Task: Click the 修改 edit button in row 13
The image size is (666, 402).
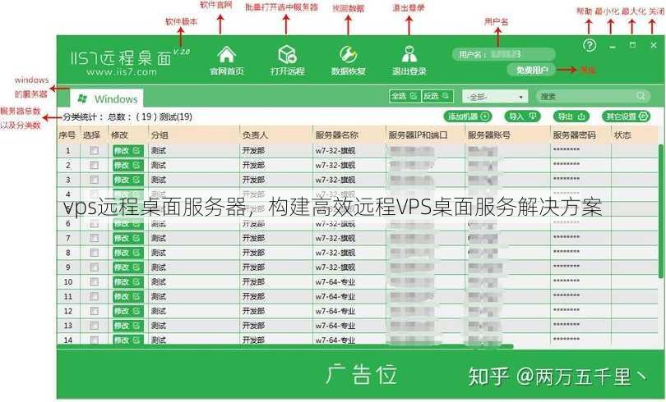Action: pos(127,326)
